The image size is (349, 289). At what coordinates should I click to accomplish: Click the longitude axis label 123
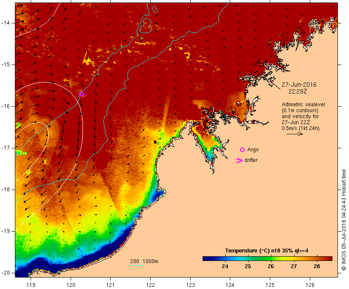click(x=190, y=285)
